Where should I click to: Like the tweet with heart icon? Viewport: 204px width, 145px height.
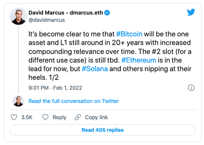click(14, 117)
